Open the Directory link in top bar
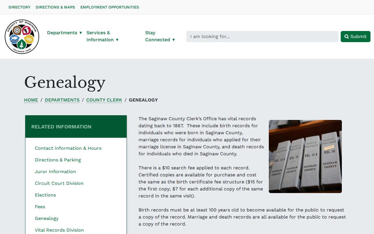The image size is (374, 234). pyautogui.click(x=20, y=7)
